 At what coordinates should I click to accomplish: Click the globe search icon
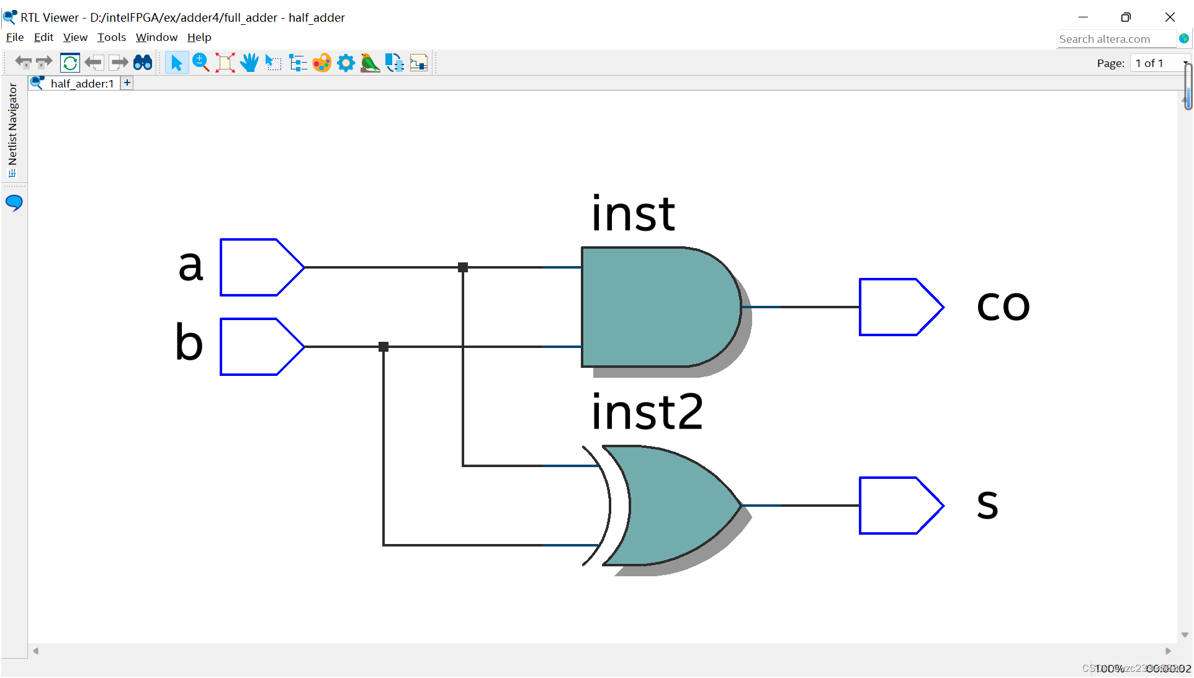[1184, 38]
